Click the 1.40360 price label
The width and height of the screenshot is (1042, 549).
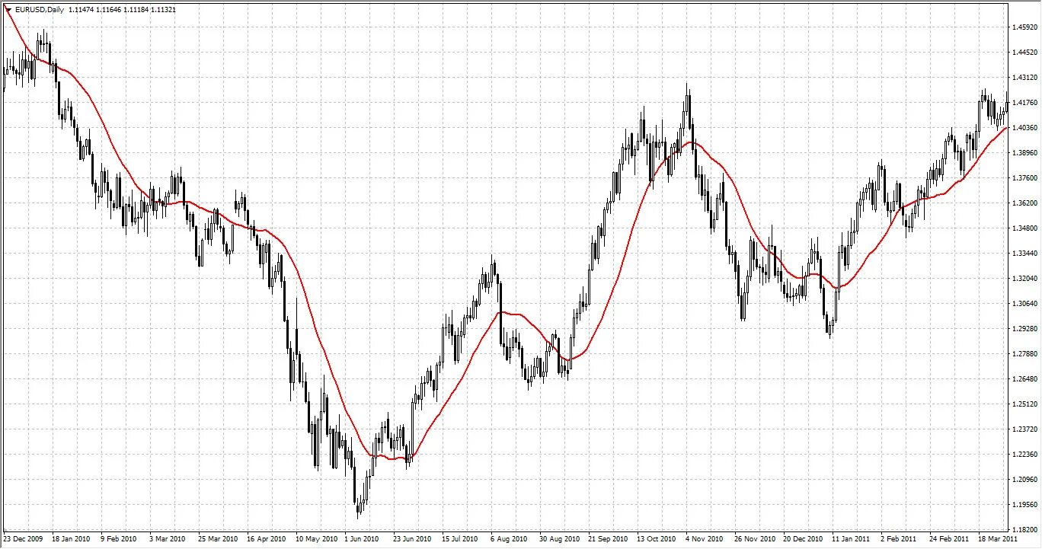[x=1024, y=128]
